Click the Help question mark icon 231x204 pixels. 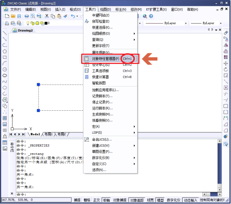tap(151, 16)
